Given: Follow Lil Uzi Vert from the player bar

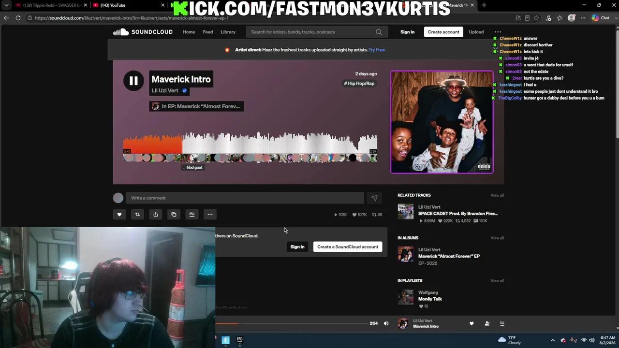Looking at the screenshot, I should [x=487, y=323].
